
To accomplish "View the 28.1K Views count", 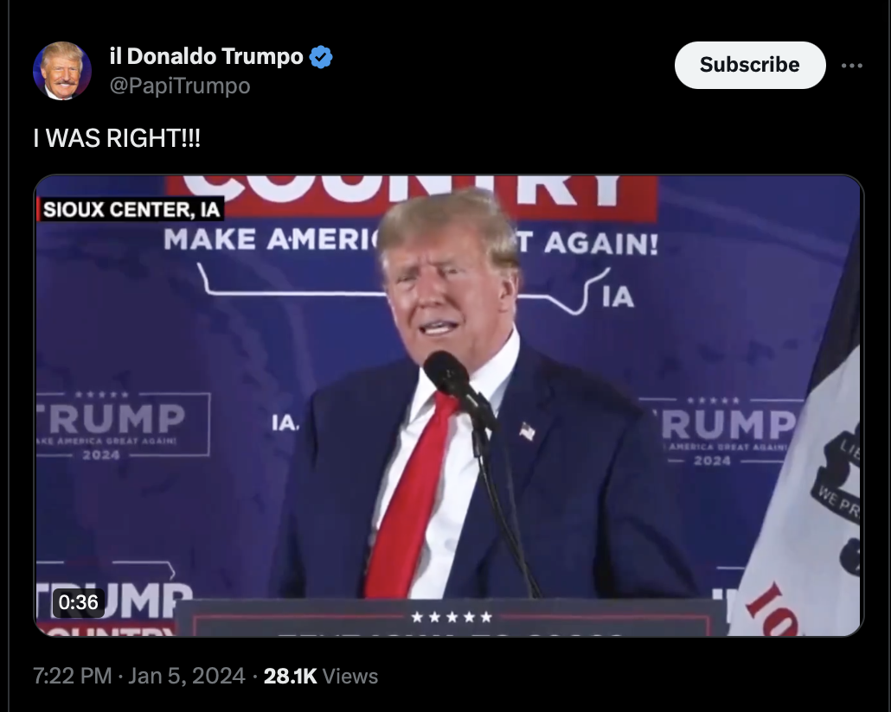I will (x=320, y=676).
